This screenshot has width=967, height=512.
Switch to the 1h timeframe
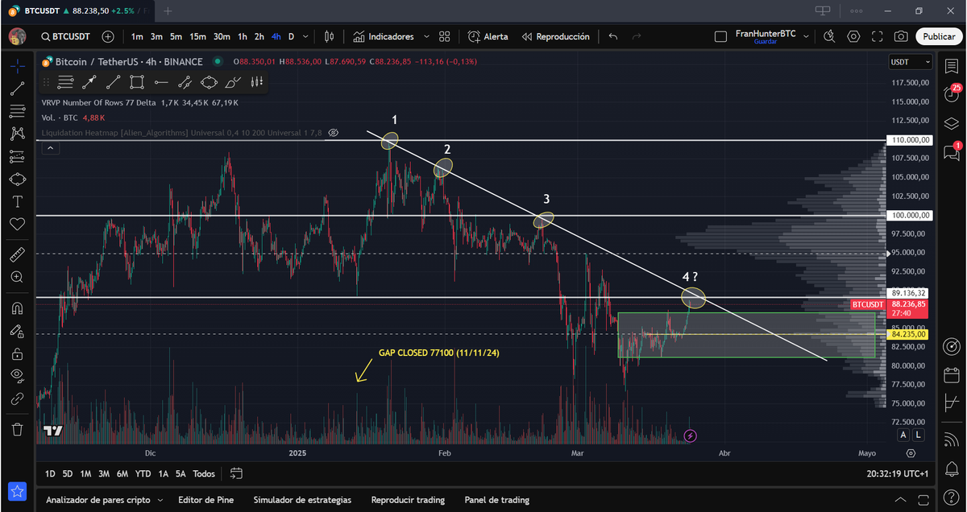pos(242,36)
